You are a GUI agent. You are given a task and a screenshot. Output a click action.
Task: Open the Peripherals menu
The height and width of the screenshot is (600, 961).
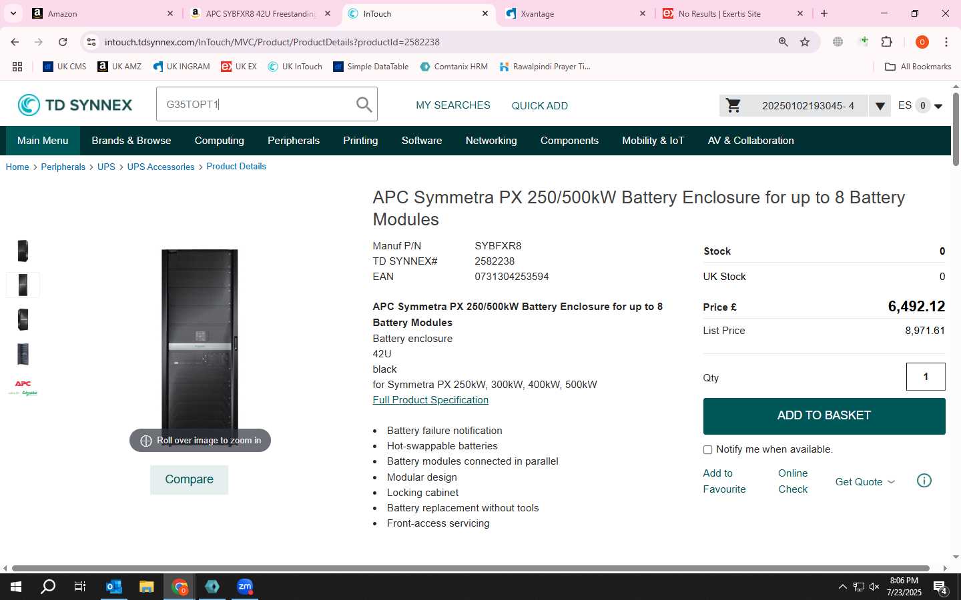pyautogui.click(x=294, y=141)
